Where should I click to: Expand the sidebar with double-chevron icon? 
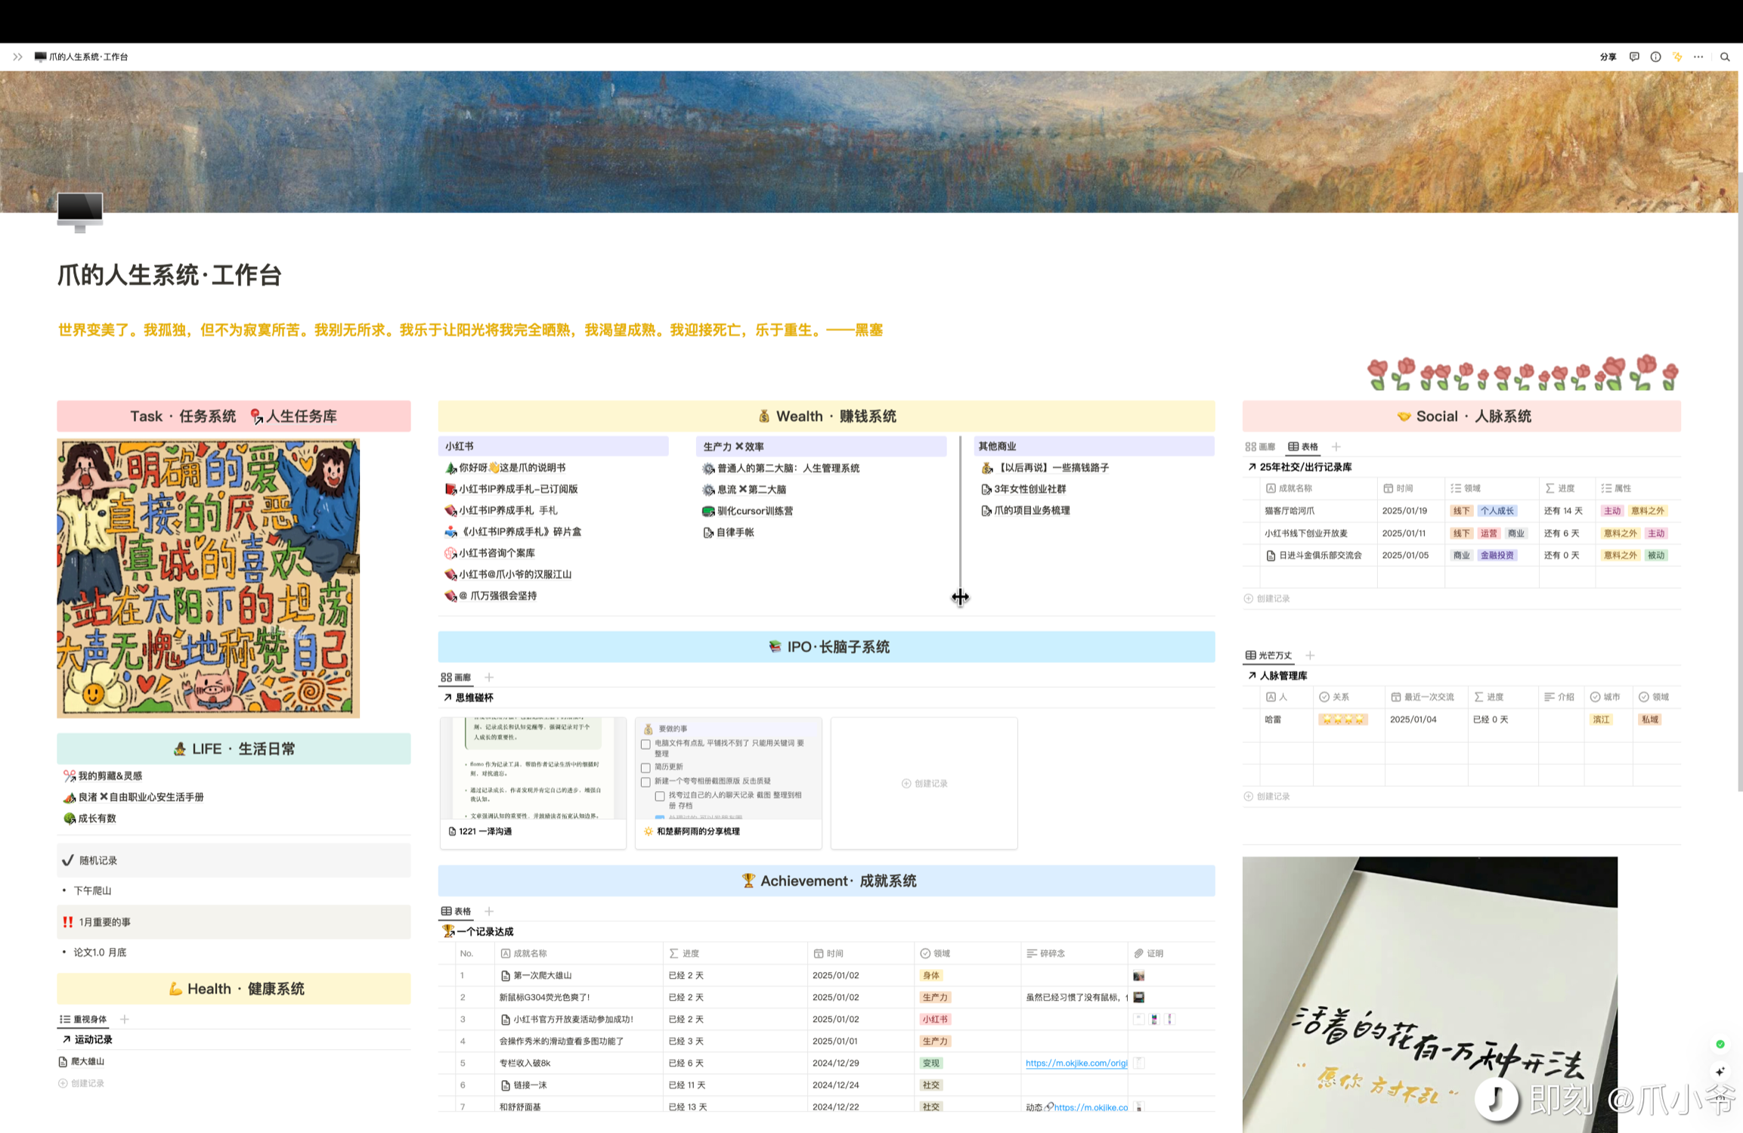(x=17, y=57)
